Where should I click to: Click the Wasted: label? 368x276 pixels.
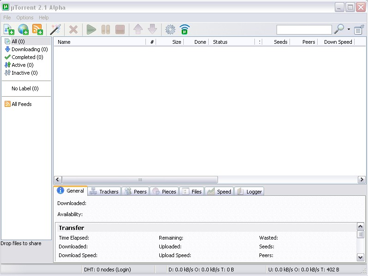pyautogui.click(x=268, y=238)
